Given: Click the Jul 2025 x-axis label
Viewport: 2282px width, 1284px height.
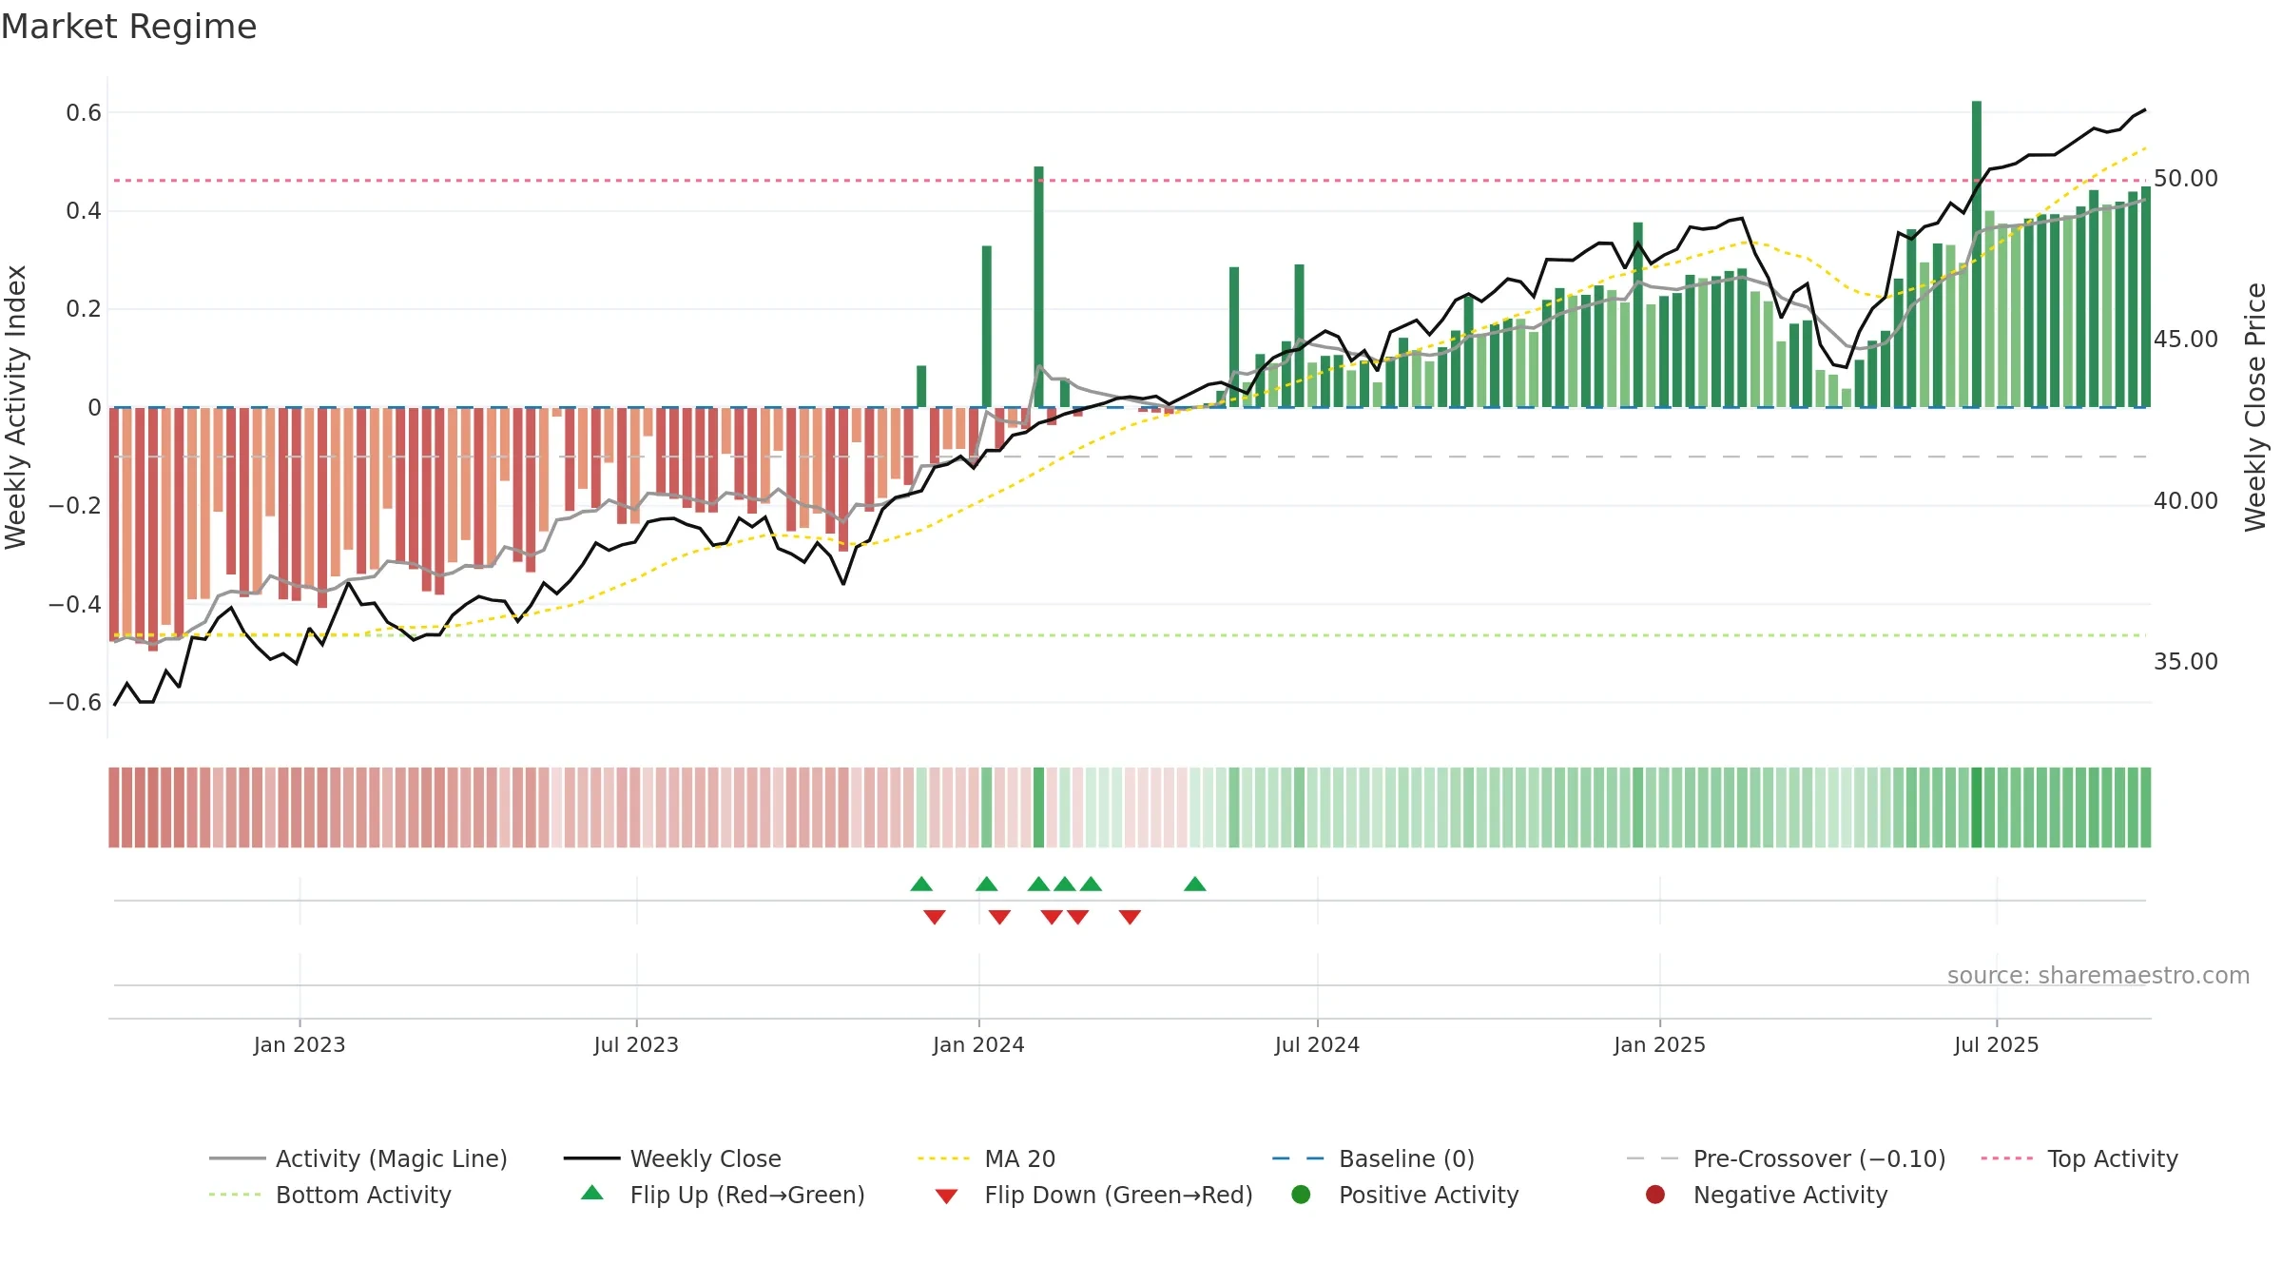Looking at the screenshot, I should click(x=1997, y=1044).
